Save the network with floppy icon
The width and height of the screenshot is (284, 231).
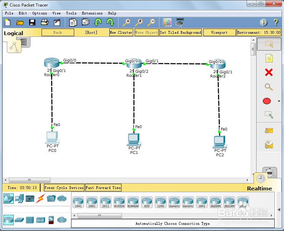tap(32, 22)
